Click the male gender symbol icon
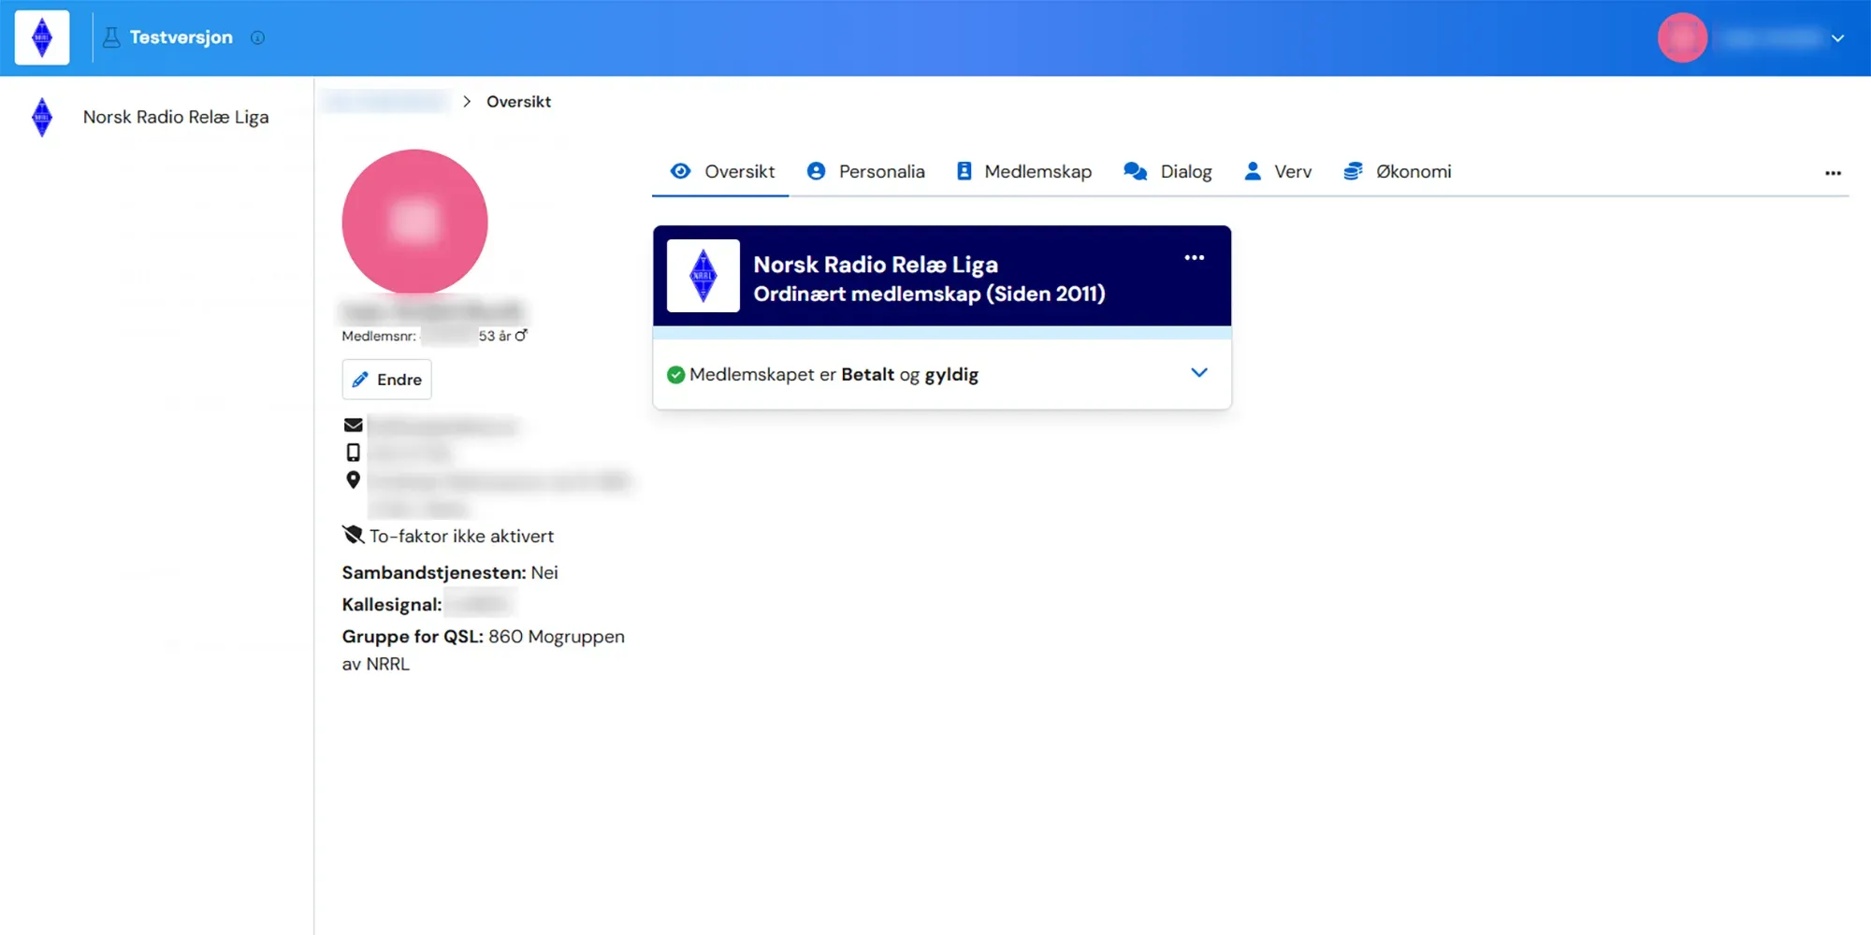Viewport: 1871px width, 935px height. tap(521, 336)
